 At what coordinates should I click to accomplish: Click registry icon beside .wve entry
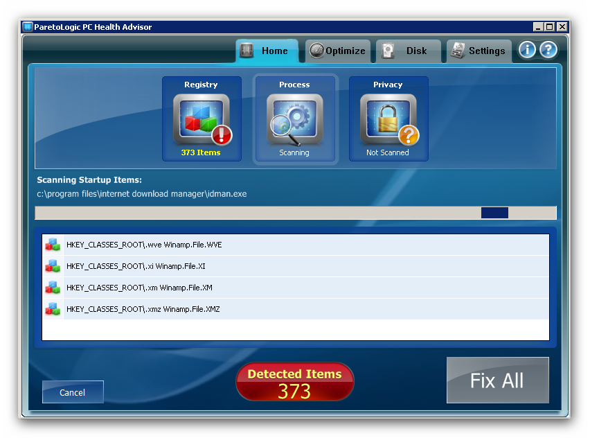[x=53, y=245]
